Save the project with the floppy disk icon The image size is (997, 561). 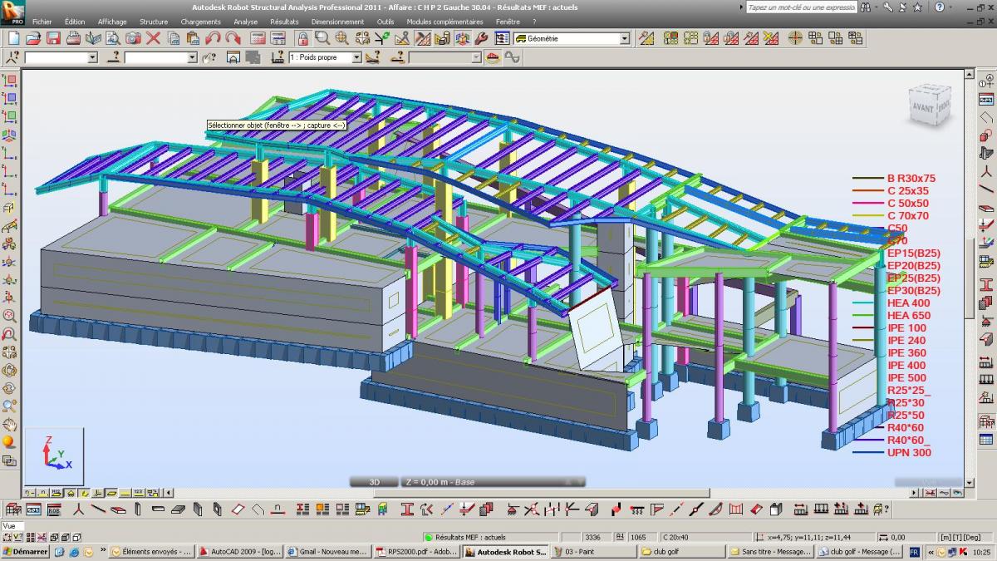(x=53, y=38)
